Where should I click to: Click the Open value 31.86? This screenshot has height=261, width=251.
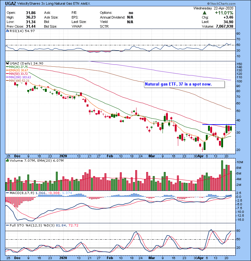point(31,13)
